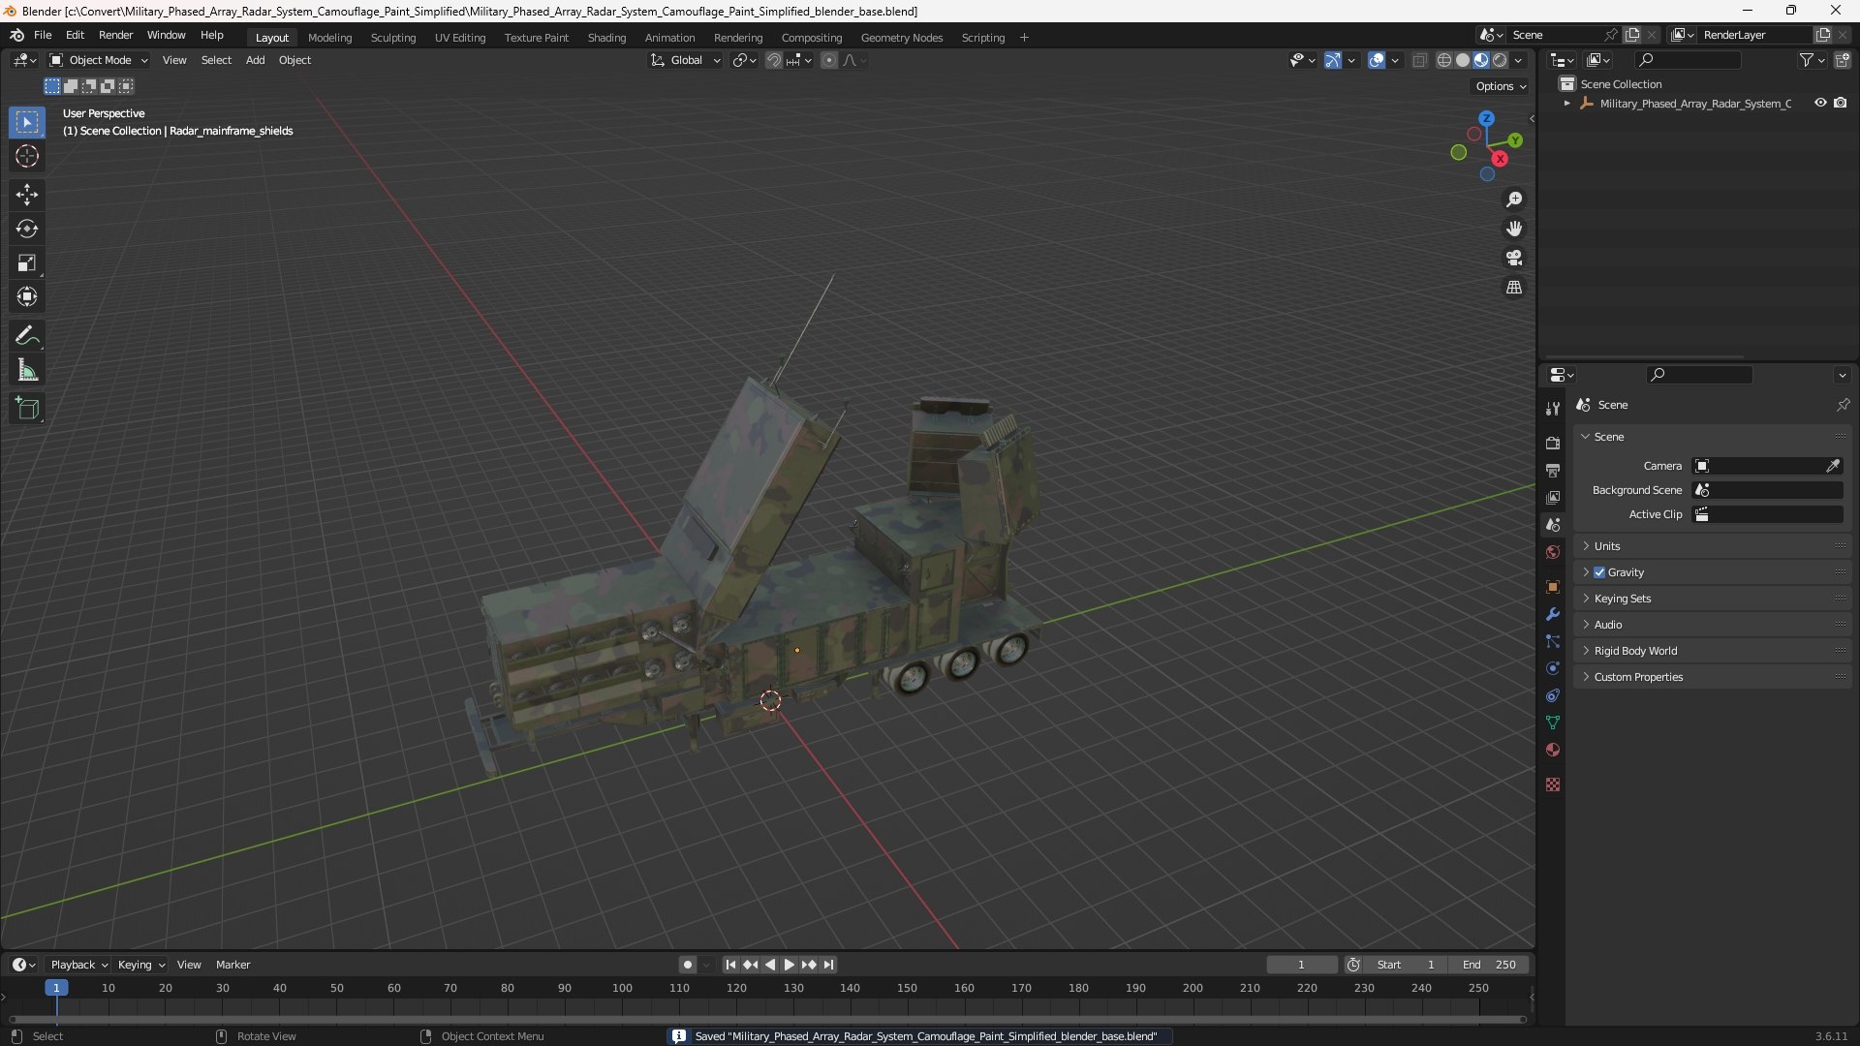Open the Render menu
Image resolution: width=1860 pixels, height=1046 pixels.
(x=115, y=35)
